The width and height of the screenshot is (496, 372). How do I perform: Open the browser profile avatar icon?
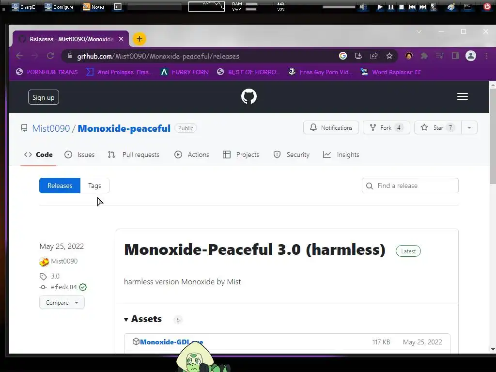(470, 56)
